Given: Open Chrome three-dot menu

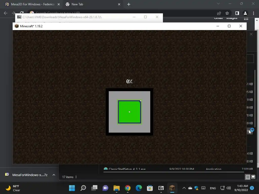Looking at the screenshot, I should pyautogui.click(x=253, y=13).
